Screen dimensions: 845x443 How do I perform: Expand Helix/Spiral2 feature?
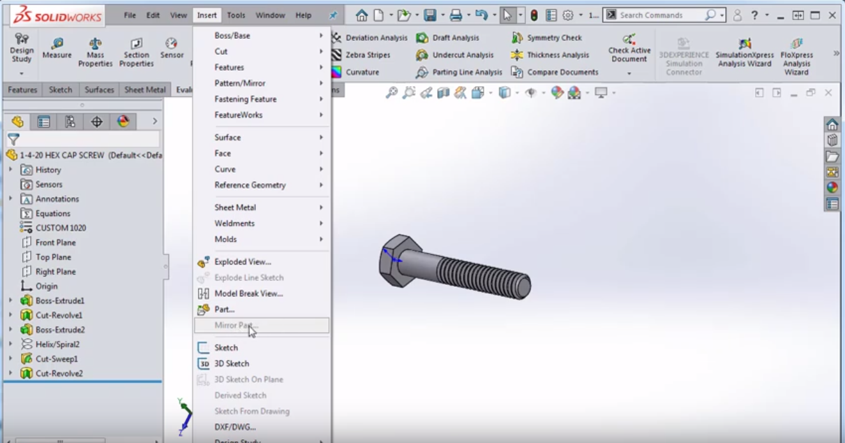10,344
